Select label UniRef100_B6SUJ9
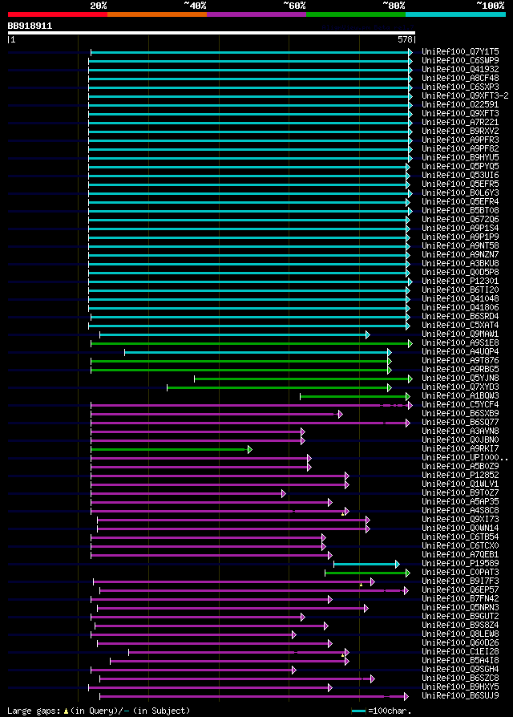513x717 pixels. point(460,696)
